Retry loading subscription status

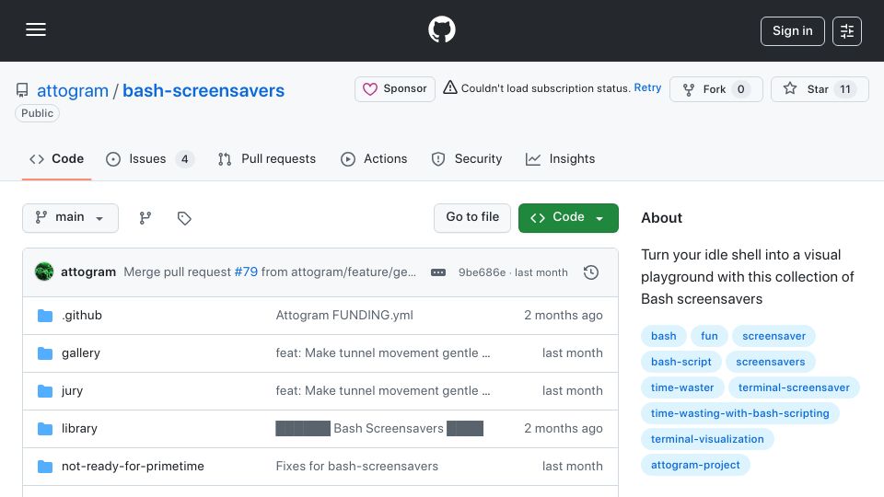coord(647,87)
